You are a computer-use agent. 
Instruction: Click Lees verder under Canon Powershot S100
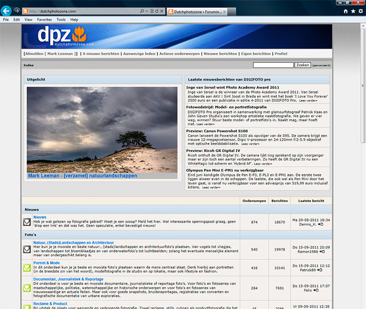click(250, 144)
